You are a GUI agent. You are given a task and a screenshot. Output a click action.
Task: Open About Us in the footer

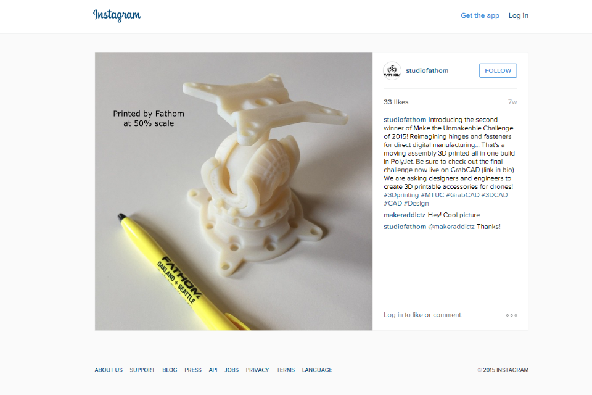[109, 370]
